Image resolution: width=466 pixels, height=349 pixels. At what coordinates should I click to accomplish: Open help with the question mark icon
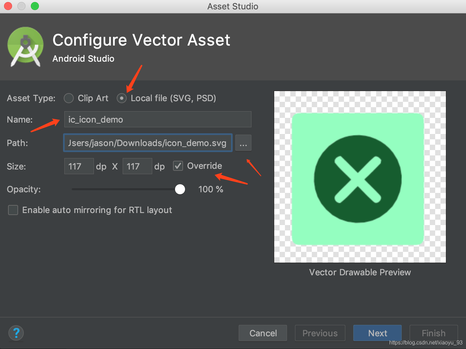tap(16, 333)
